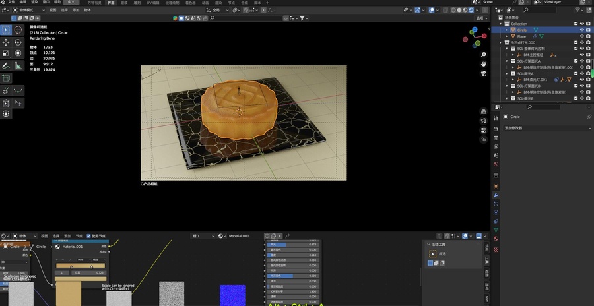Adjust the slider showing value 0.500
The width and height of the screenshot is (594, 306).
point(294,276)
